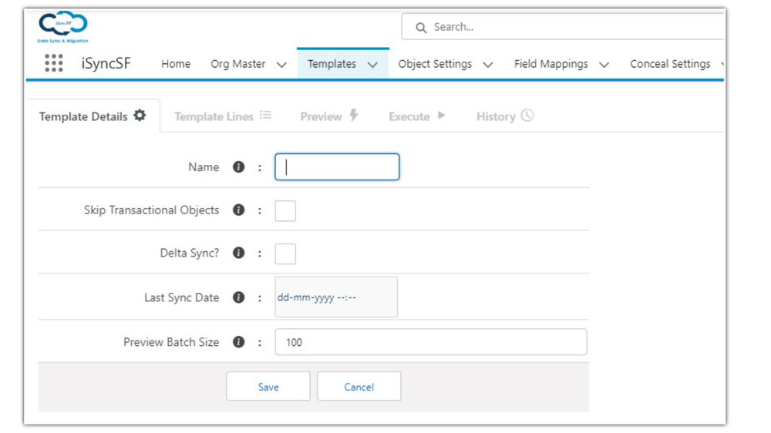Click info icon for Skip Transactional Objects

[x=239, y=210]
